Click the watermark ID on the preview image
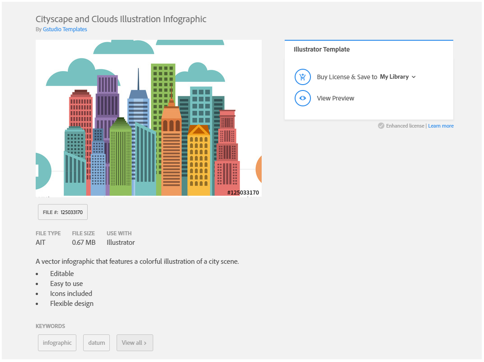 point(242,192)
